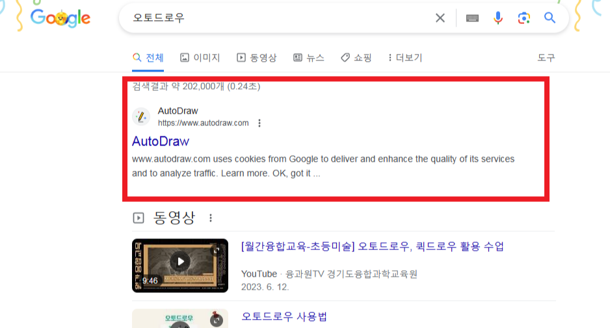Click the AutoDraw site favicon
The image size is (610, 328).
[x=141, y=117]
